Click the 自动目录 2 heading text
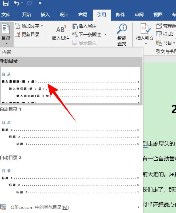176x213 pixels. (11, 158)
